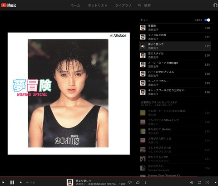Skip to the previous track
The width and height of the screenshot is (218, 186).
coord(3,182)
